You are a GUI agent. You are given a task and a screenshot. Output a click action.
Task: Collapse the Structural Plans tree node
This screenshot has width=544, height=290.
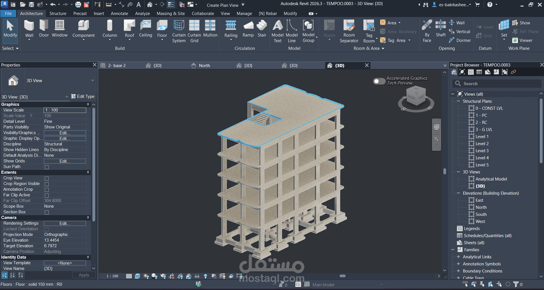coord(458,101)
